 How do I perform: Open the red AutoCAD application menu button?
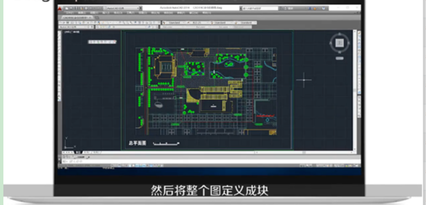tap(60, 8)
